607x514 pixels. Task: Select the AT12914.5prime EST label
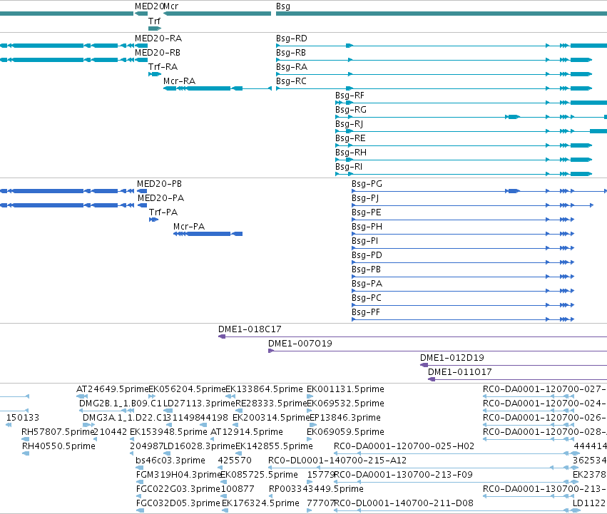(x=247, y=432)
